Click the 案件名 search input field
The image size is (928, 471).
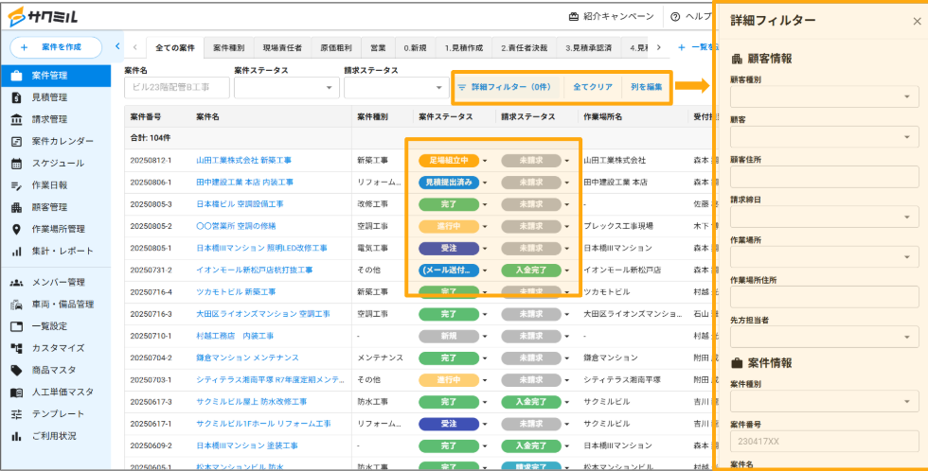(x=176, y=88)
